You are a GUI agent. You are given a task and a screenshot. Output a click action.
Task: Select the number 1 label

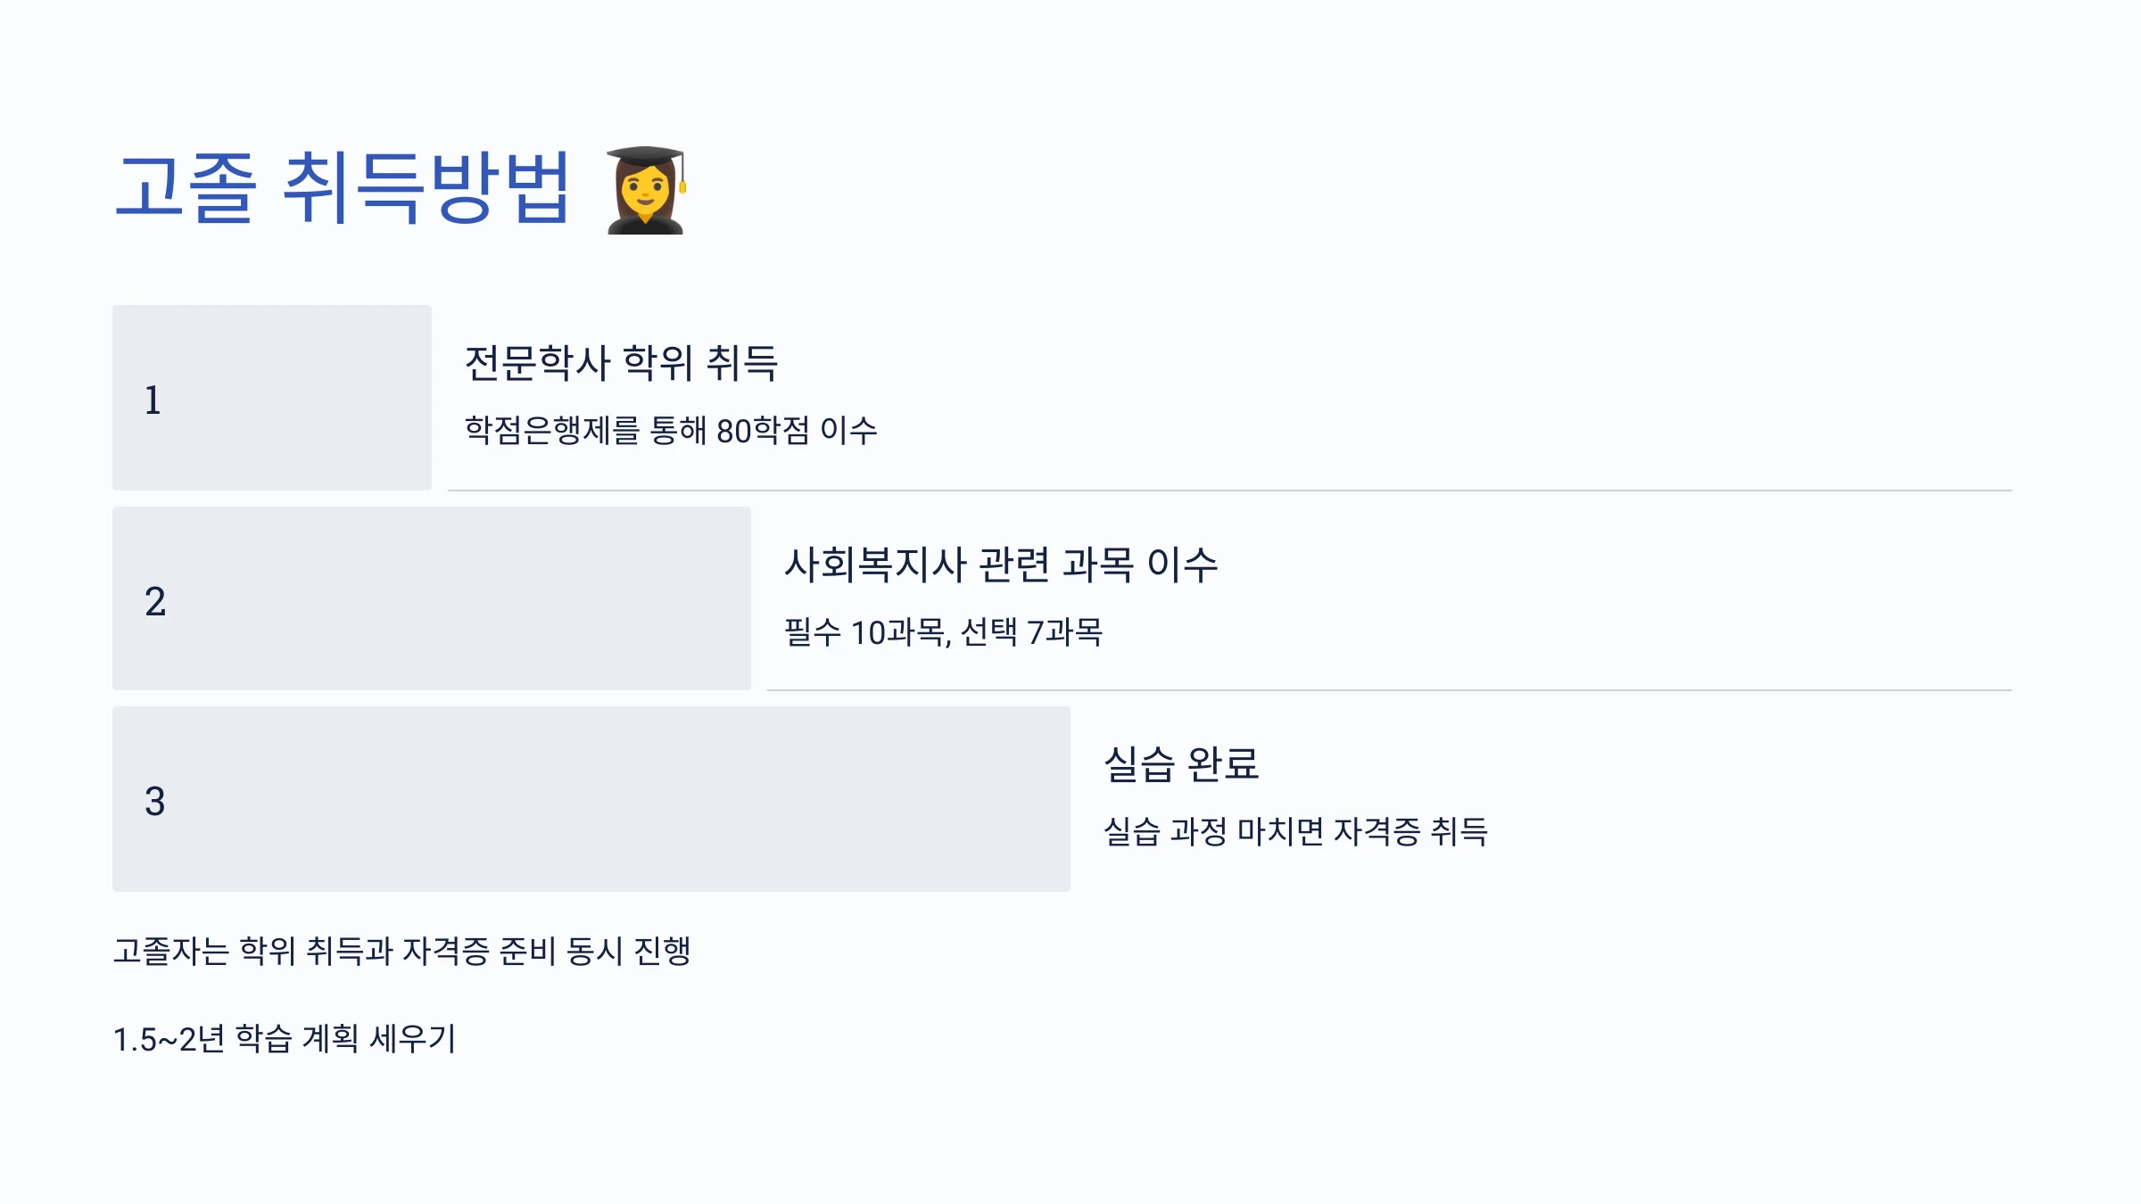[153, 400]
